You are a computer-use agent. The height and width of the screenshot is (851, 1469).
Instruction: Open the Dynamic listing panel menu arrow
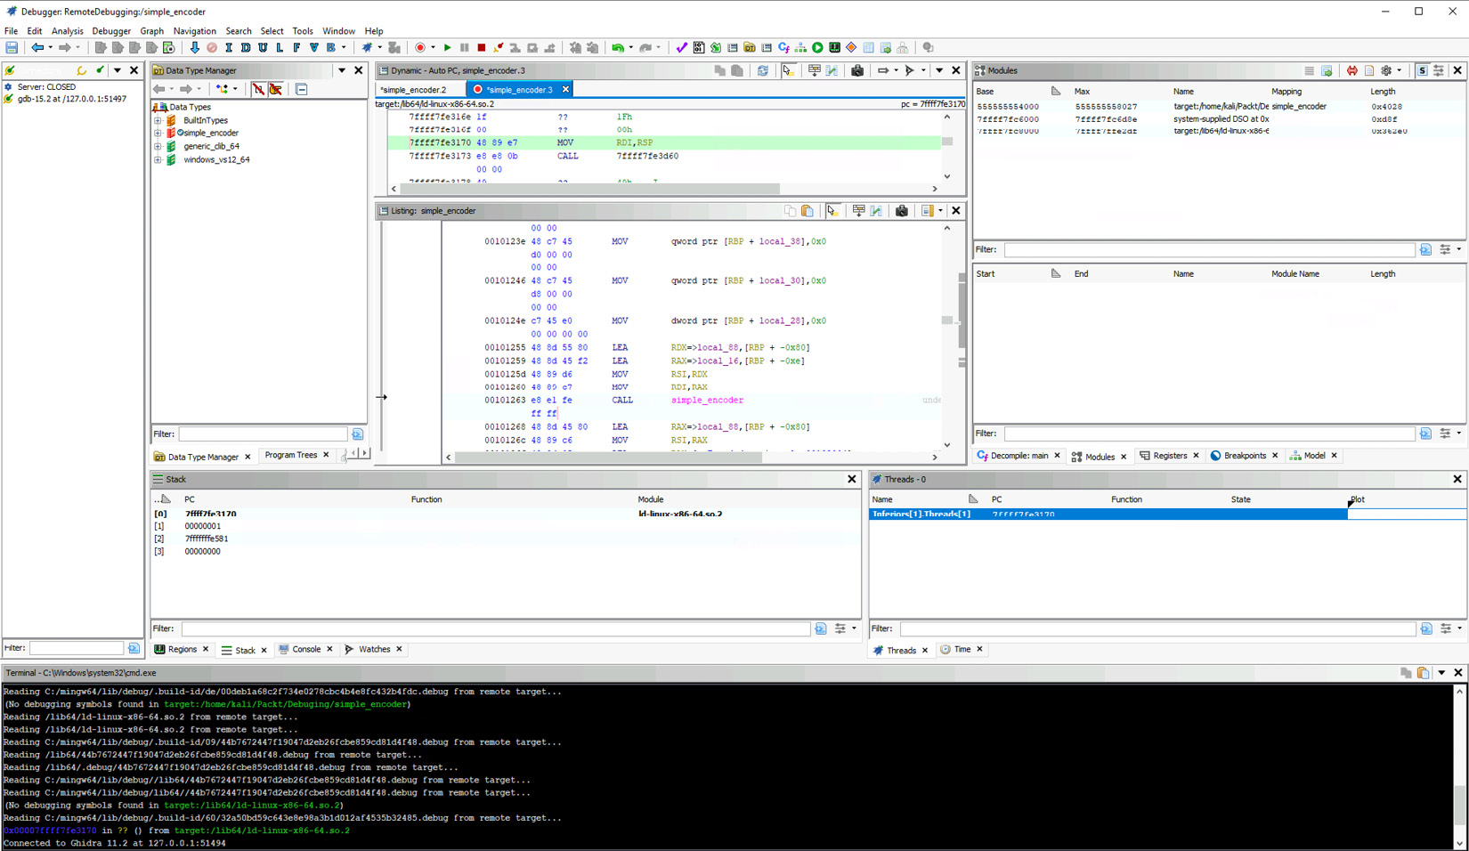pyautogui.click(x=939, y=70)
